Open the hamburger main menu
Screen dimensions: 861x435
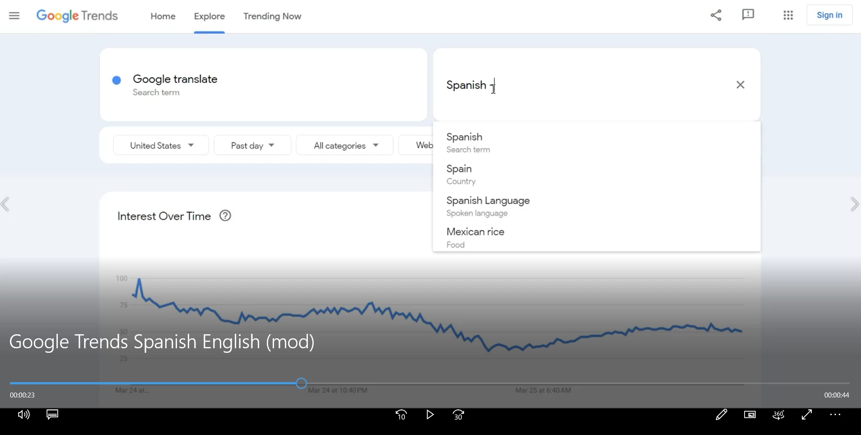pos(14,16)
